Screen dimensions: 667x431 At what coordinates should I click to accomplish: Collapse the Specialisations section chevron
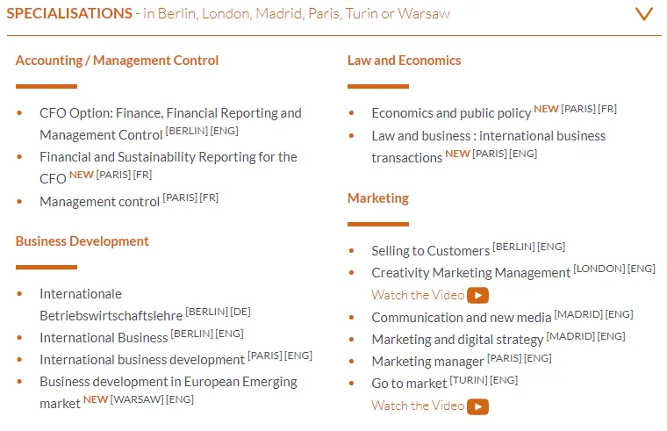tap(644, 14)
